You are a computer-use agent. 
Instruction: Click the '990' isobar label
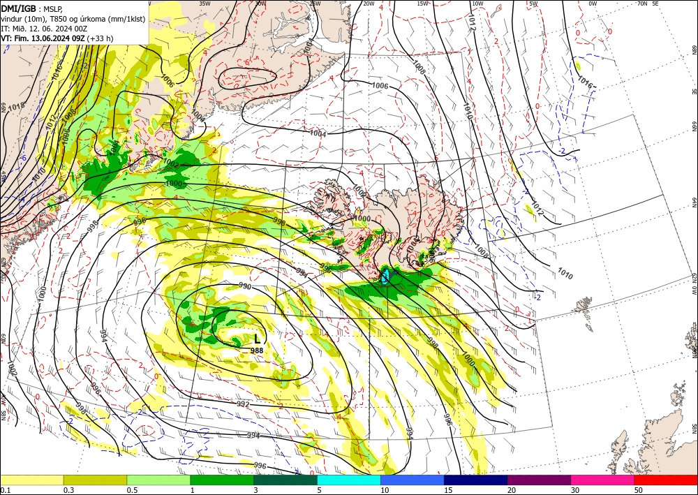245,286
